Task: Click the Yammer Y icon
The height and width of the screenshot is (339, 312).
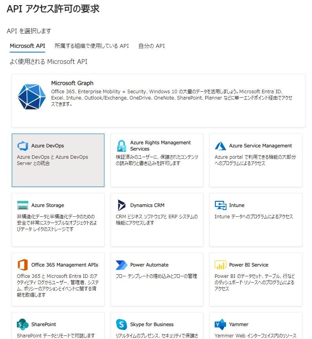Action: tap(221, 324)
